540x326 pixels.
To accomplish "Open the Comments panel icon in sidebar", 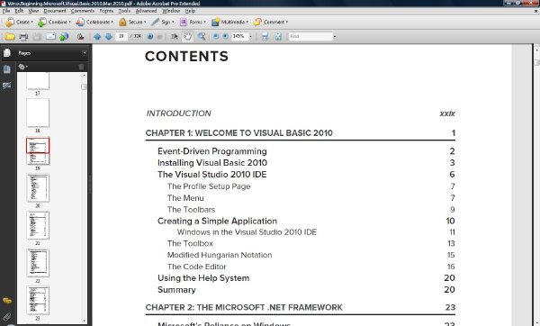I will coord(7,301).
